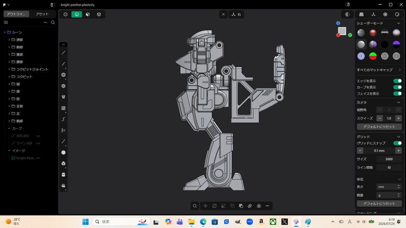This screenshot has width=406, height=228.
Task: Open bottom bar three-dots more commands
Action: 267,206
